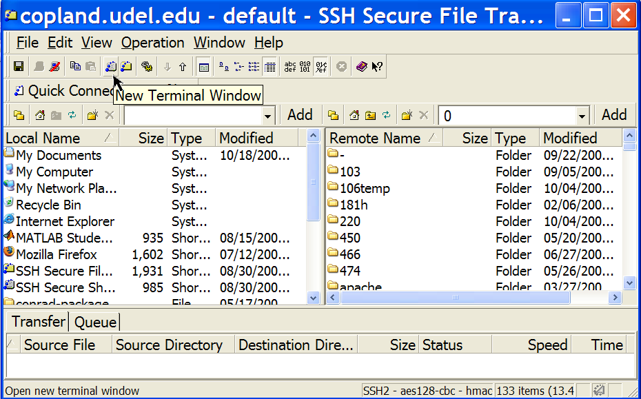Switch to Small Icons view
The width and height of the screenshot is (641, 399).
coord(239,67)
